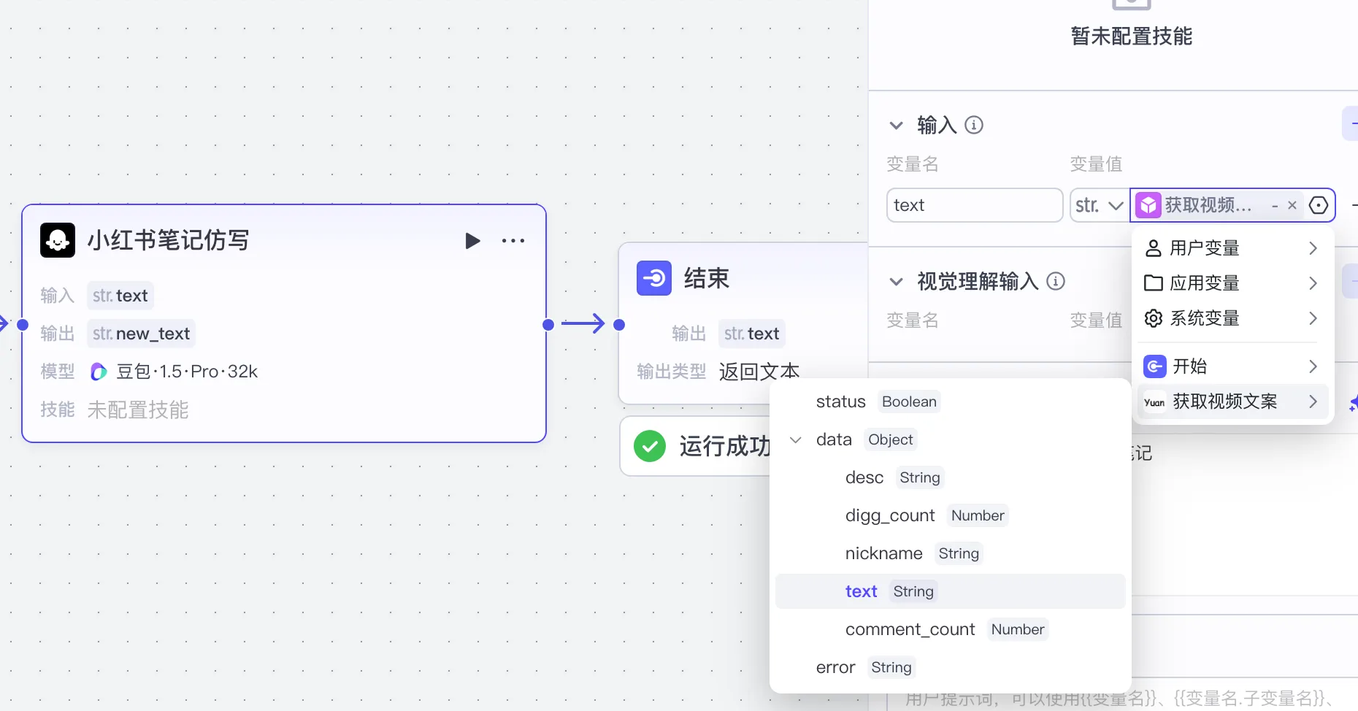Collapse the 输入 section
This screenshot has width=1358, height=711.
pyautogui.click(x=897, y=126)
